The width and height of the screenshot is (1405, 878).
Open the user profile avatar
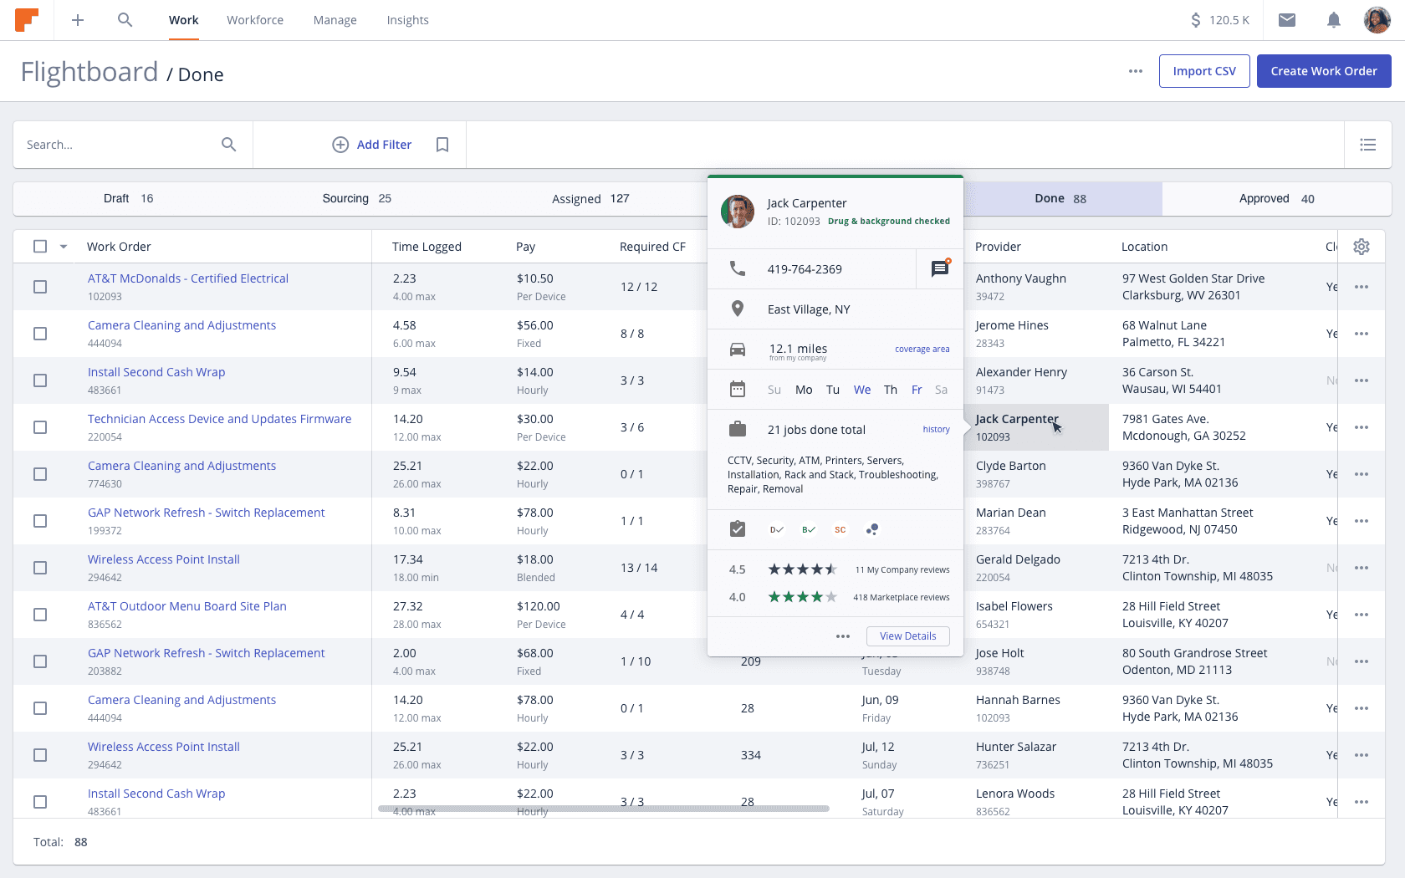click(x=1377, y=20)
